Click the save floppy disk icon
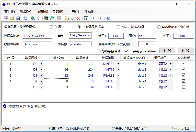The width and height of the screenshot is (196, 132). pyautogui.click(x=18, y=18)
